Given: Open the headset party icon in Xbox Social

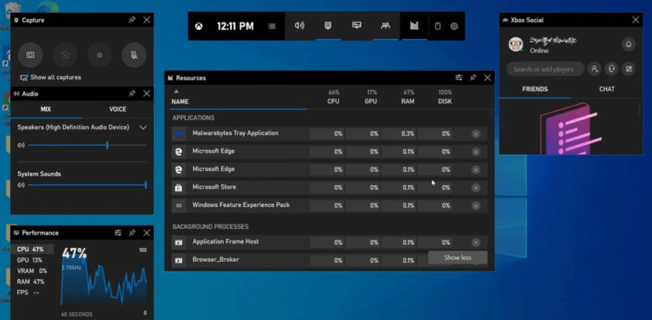Looking at the screenshot, I should 612,69.
